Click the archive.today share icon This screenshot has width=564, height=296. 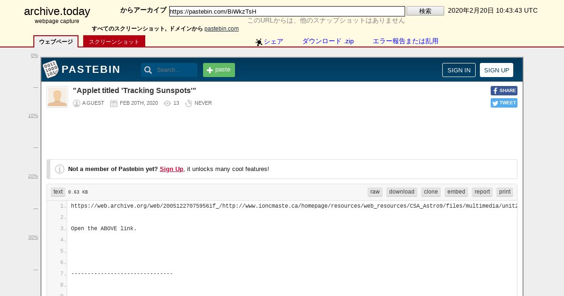[x=259, y=42]
